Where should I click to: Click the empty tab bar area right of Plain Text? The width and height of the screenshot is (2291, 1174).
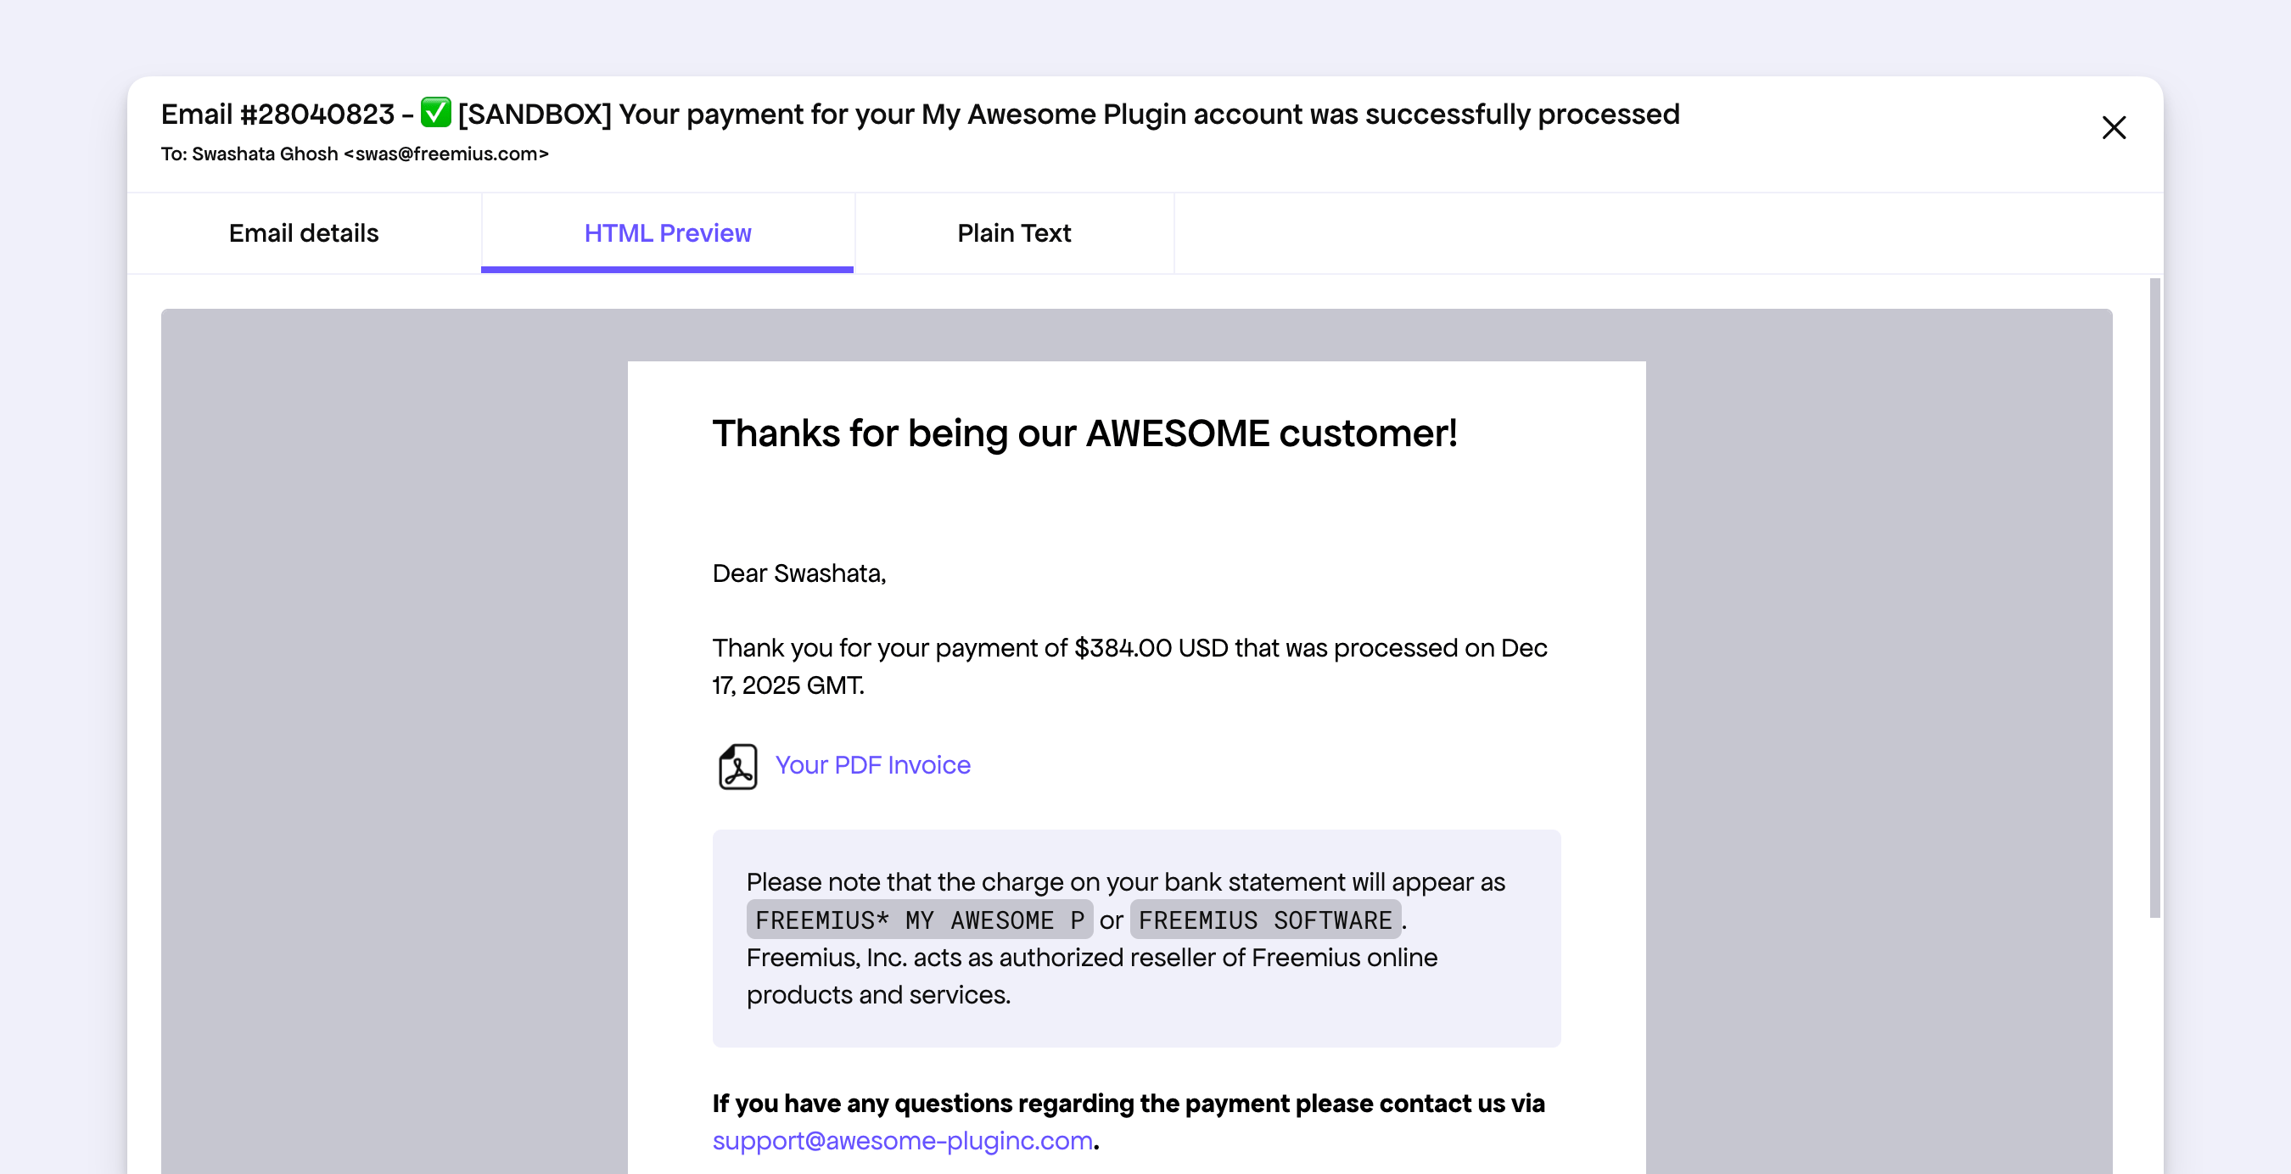pos(1663,233)
